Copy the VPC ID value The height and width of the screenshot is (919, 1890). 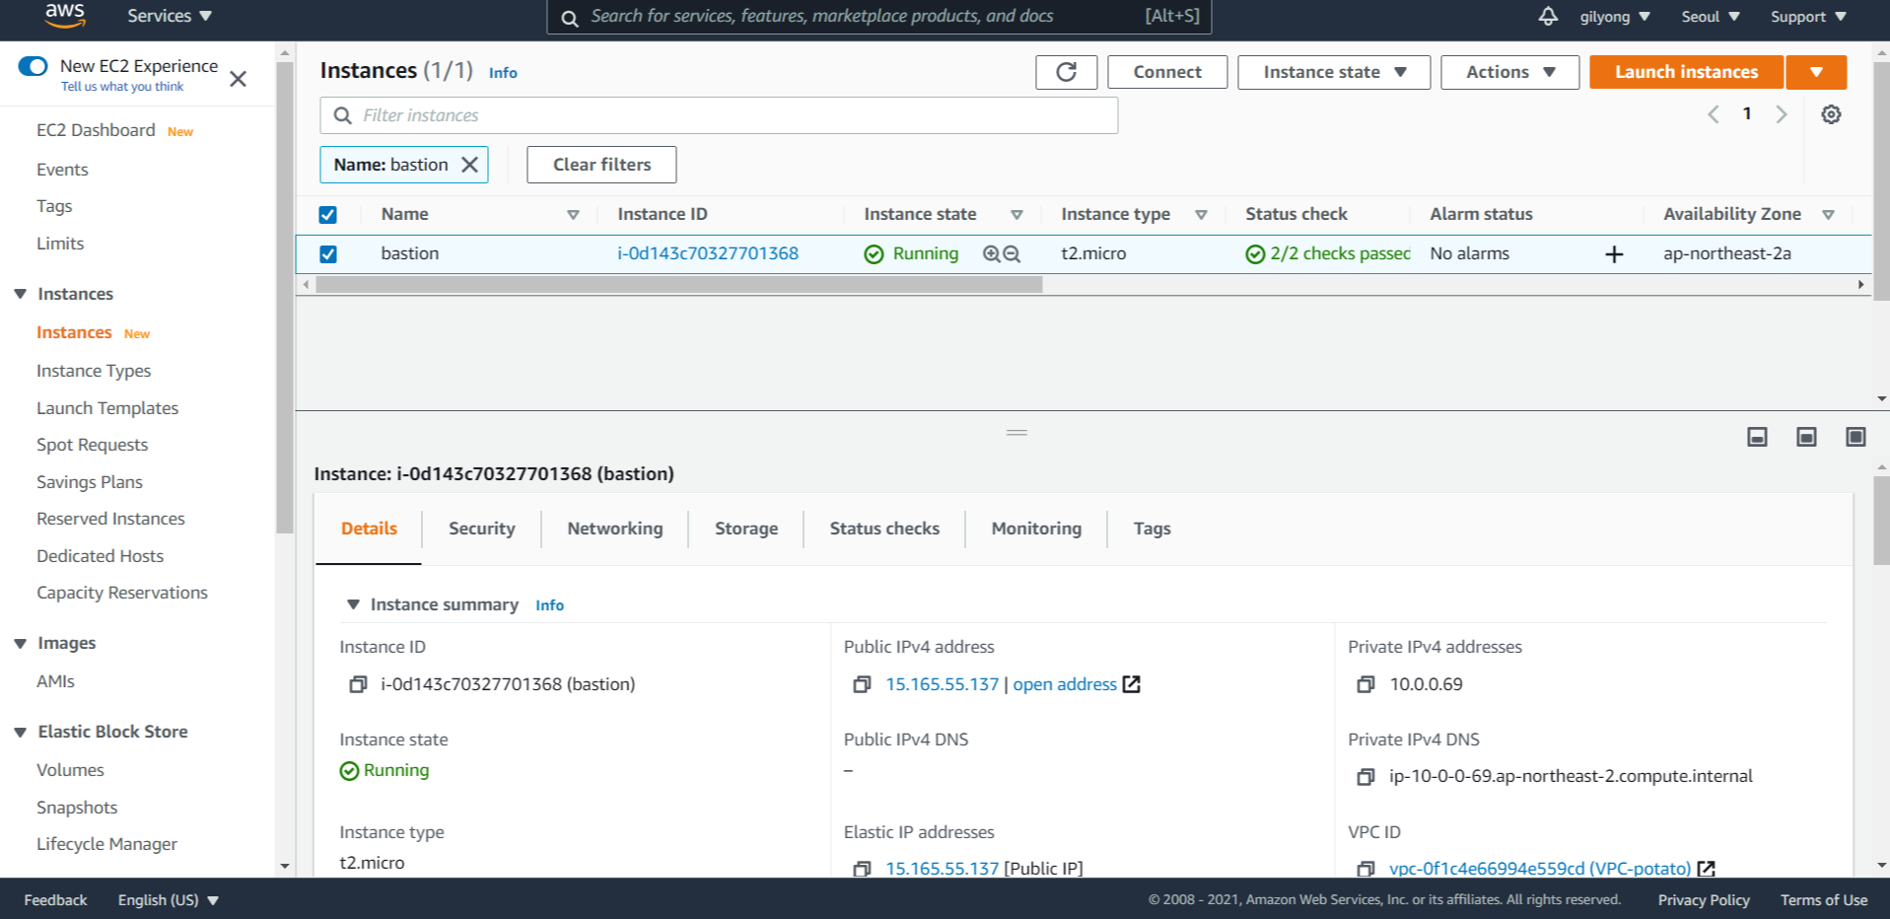tap(1365, 869)
